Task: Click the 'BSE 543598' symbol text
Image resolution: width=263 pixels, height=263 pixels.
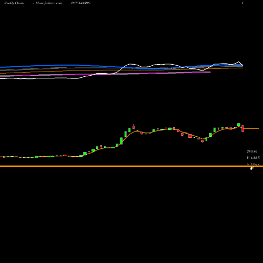Action: (80, 3)
